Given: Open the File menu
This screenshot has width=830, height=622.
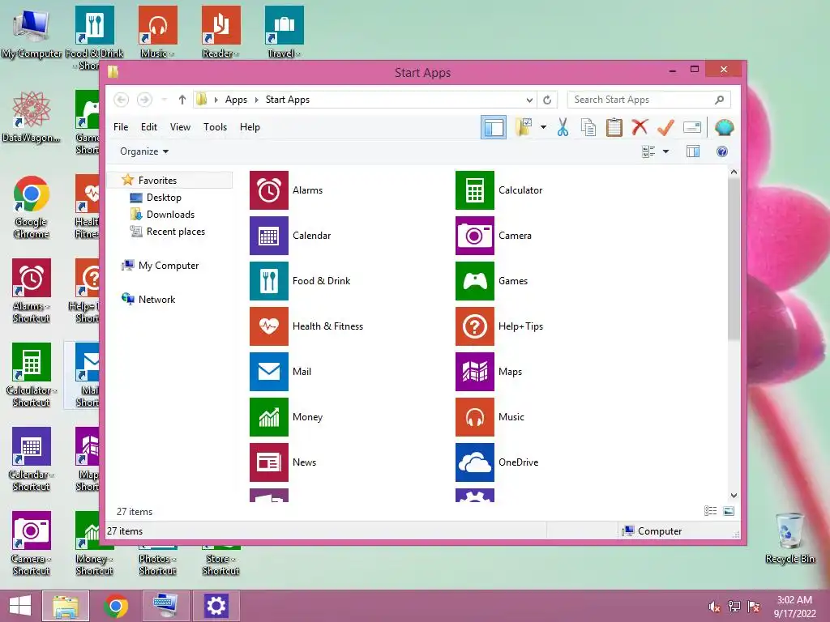Looking at the screenshot, I should click(121, 127).
